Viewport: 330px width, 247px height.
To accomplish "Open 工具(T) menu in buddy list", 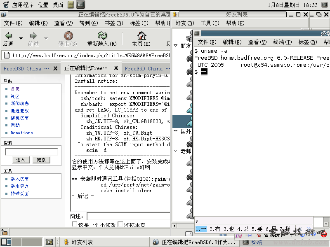I will tap(210, 23).
